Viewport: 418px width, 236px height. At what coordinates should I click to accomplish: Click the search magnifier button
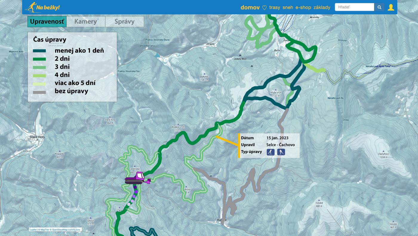tap(379, 7)
